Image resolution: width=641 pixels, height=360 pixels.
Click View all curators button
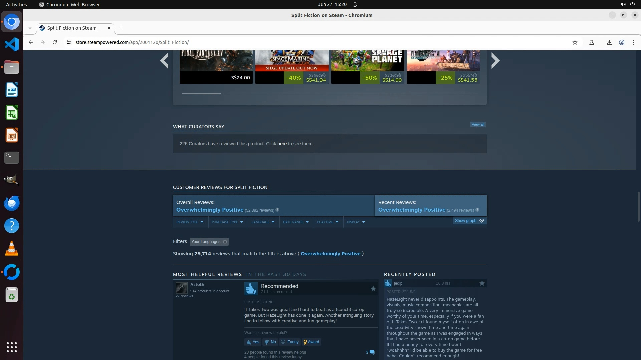click(x=478, y=124)
